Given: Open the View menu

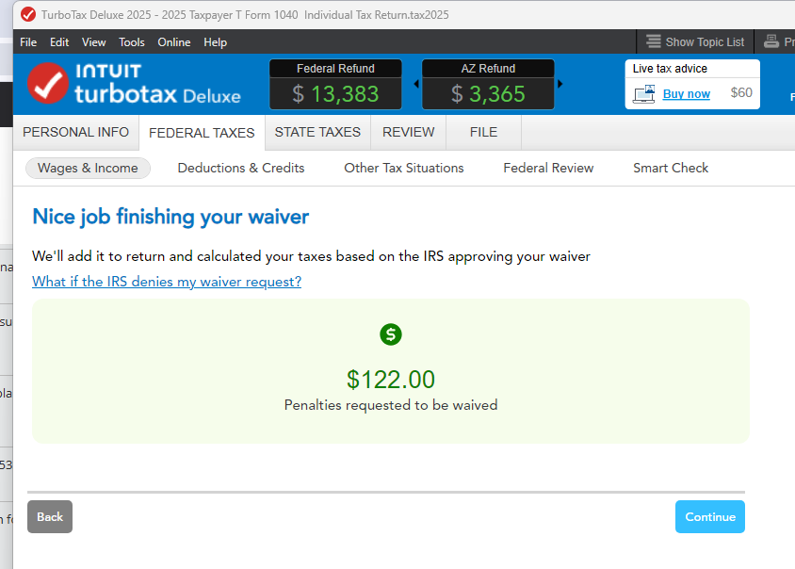Looking at the screenshot, I should click(94, 42).
